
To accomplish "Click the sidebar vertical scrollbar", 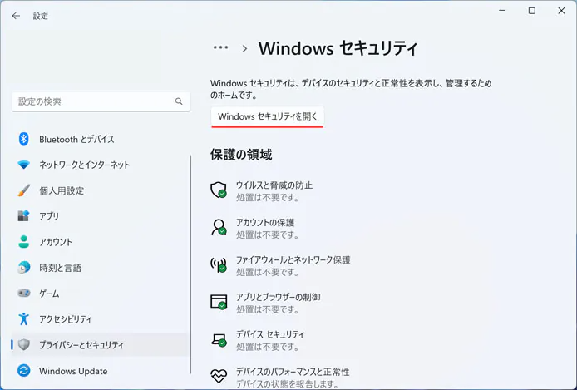I will point(190,264).
